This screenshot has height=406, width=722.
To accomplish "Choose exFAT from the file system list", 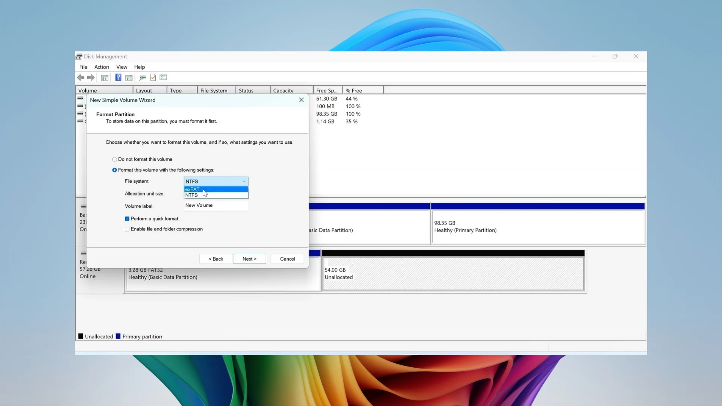I will coord(216,189).
